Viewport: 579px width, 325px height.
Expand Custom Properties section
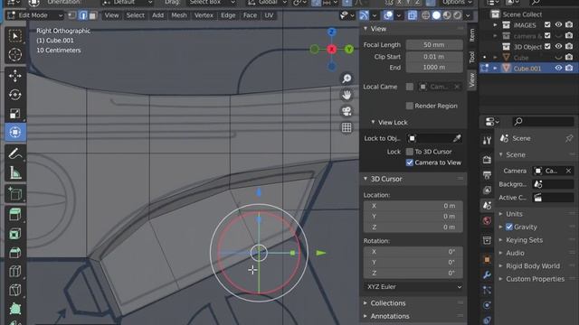point(500,279)
